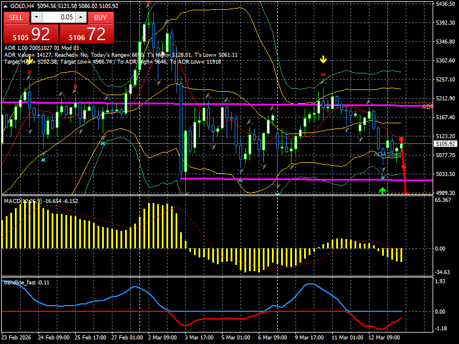The width and height of the screenshot is (459, 344).
Task: Select the lower magenta horizontal line
Action: (306, 179)
